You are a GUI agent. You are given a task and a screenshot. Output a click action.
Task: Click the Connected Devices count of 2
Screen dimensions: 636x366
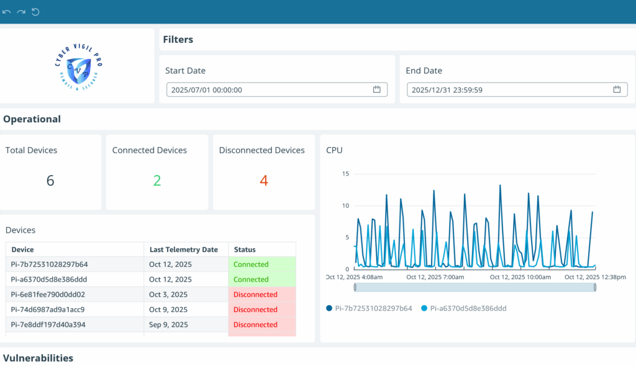point(157,181)
